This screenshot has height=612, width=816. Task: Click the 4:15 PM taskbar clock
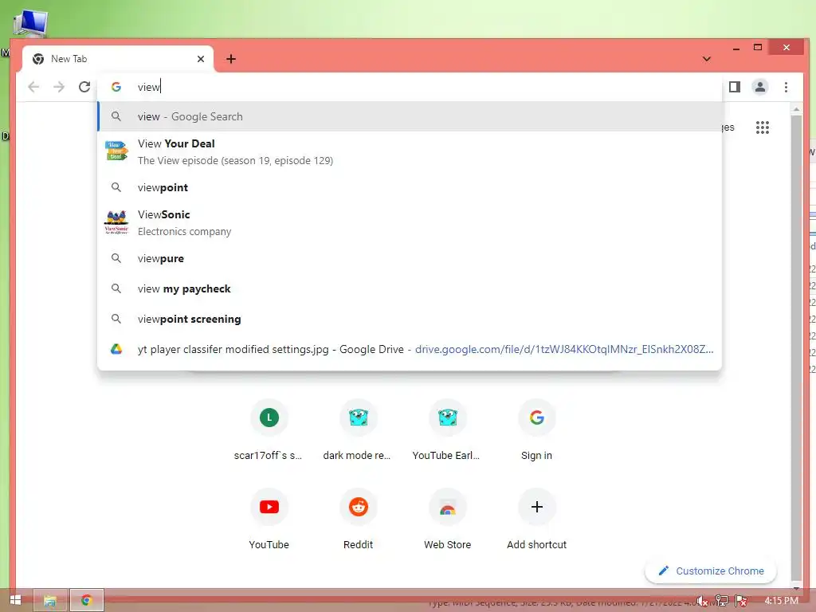(x=781, y=601)
